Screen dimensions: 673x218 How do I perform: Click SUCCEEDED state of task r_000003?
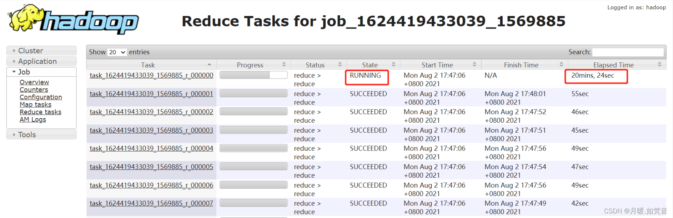[x=368, y=131]
